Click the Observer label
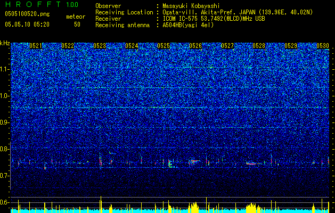The image size is (335, 213). tap(108, 6)
